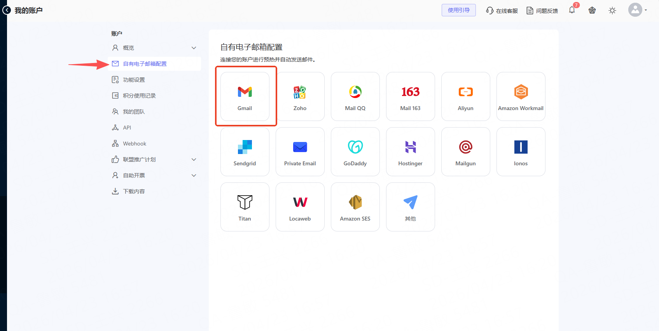Select the 其他 paper-plane provider card
The image size is (659, 331).
pos(410,207)
